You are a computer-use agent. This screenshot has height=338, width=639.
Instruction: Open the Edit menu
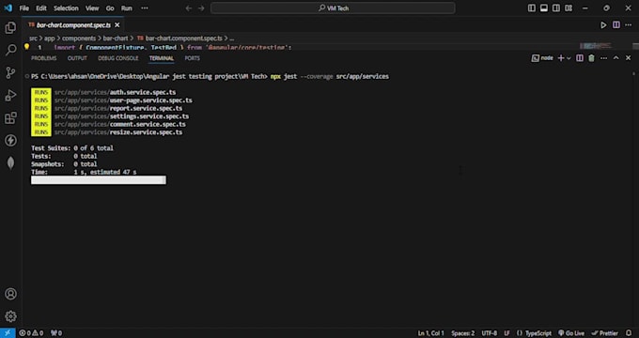point(41,8)
